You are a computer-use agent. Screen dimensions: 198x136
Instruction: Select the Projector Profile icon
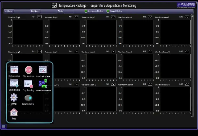(x=28, y=98)
